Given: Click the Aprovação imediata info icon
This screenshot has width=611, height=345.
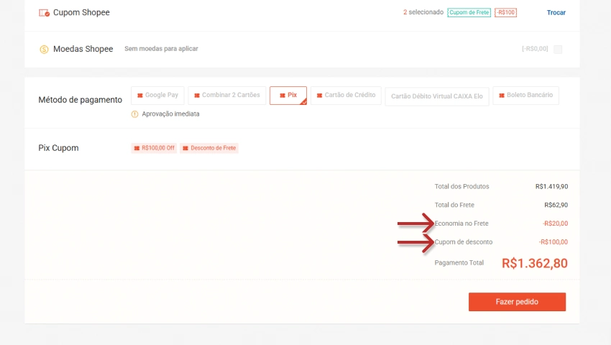Looking at the screenshot, I should pyautogui.click(x=135, y=114).
